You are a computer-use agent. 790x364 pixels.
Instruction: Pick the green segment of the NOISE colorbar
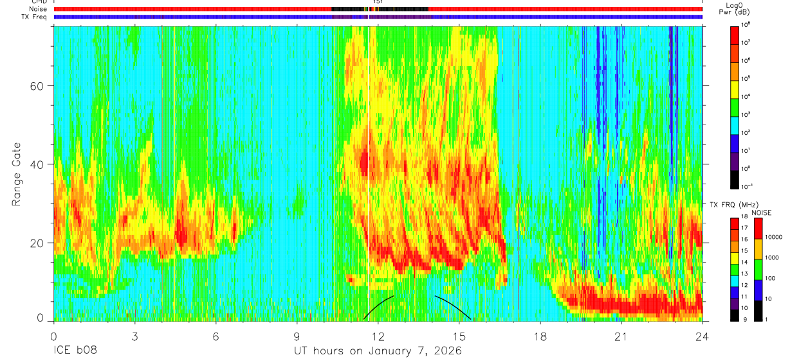[x=758, y=270]
